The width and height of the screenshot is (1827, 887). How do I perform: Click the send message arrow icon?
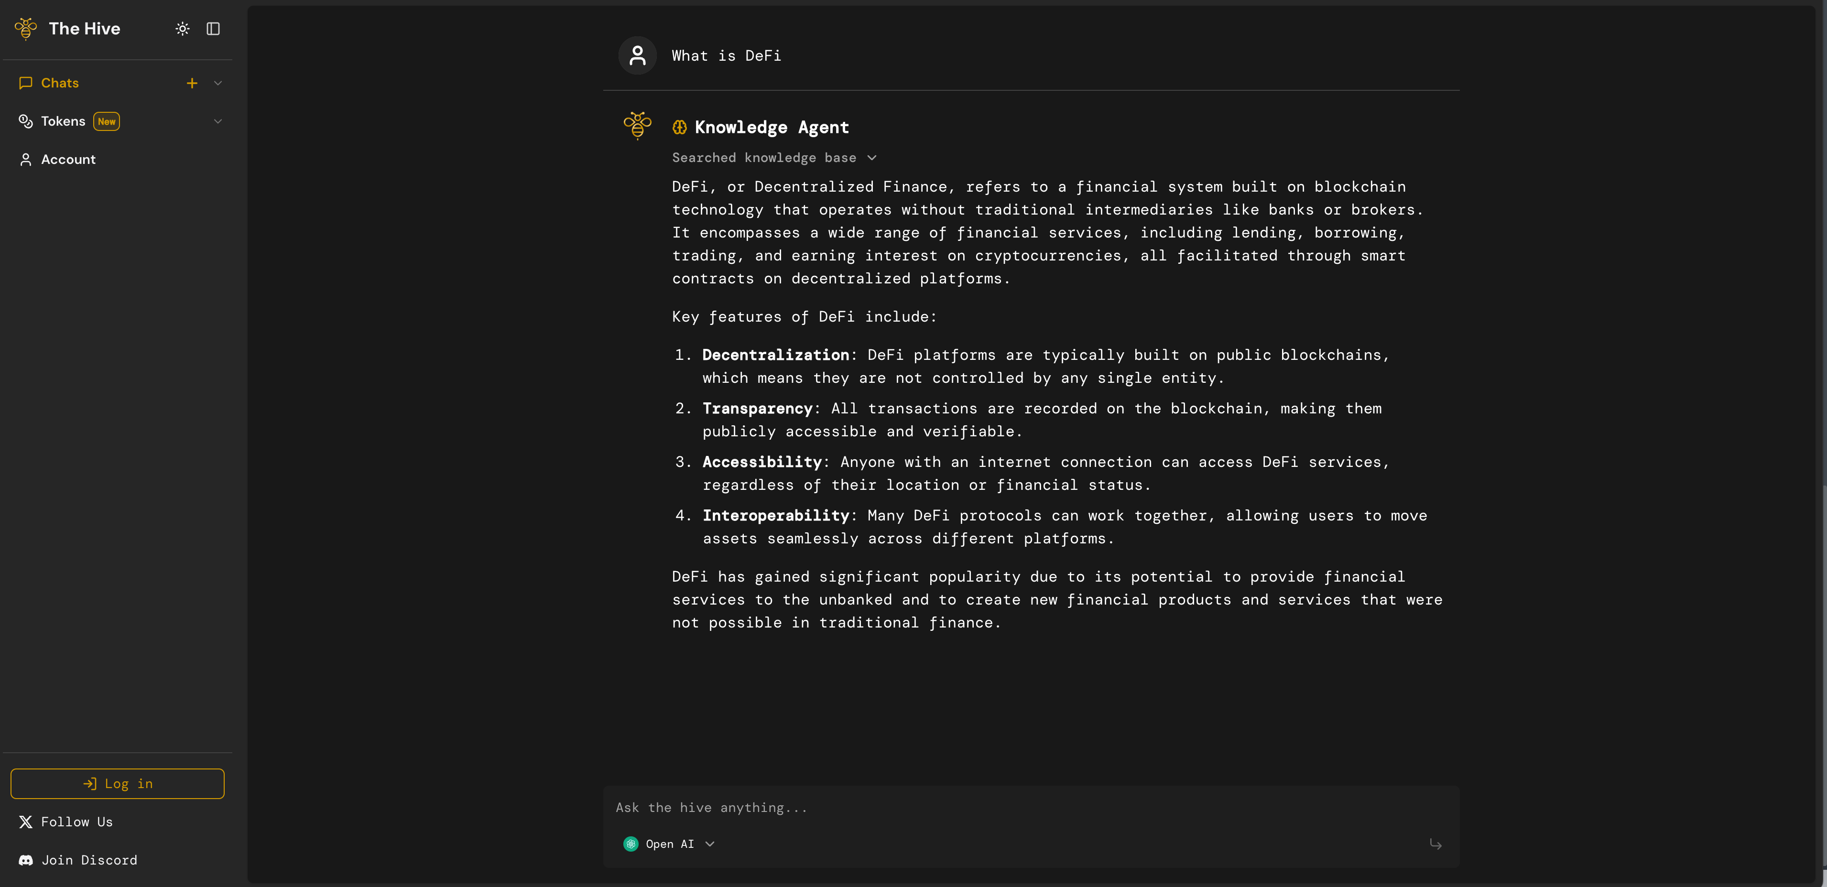pos(1435,844)
